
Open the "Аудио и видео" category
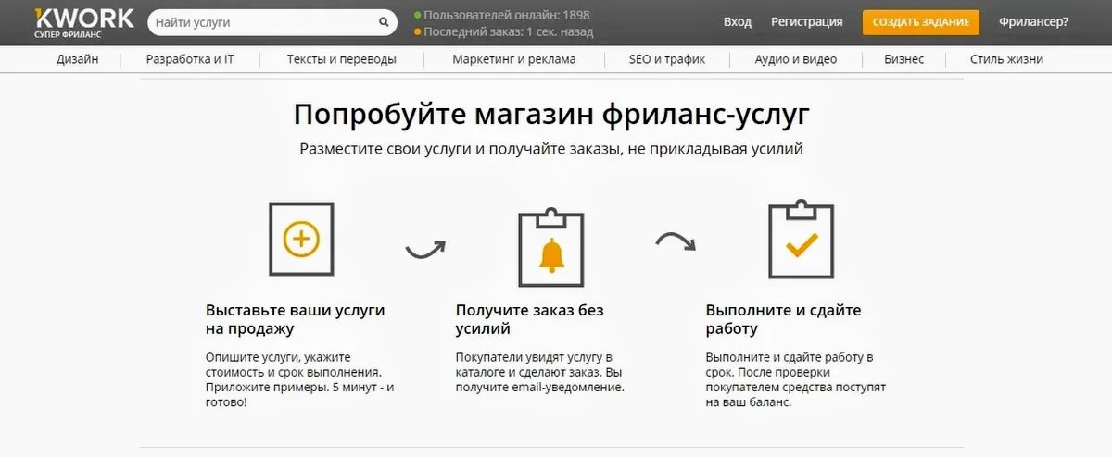pyautogui.click(x=795, y=59)
